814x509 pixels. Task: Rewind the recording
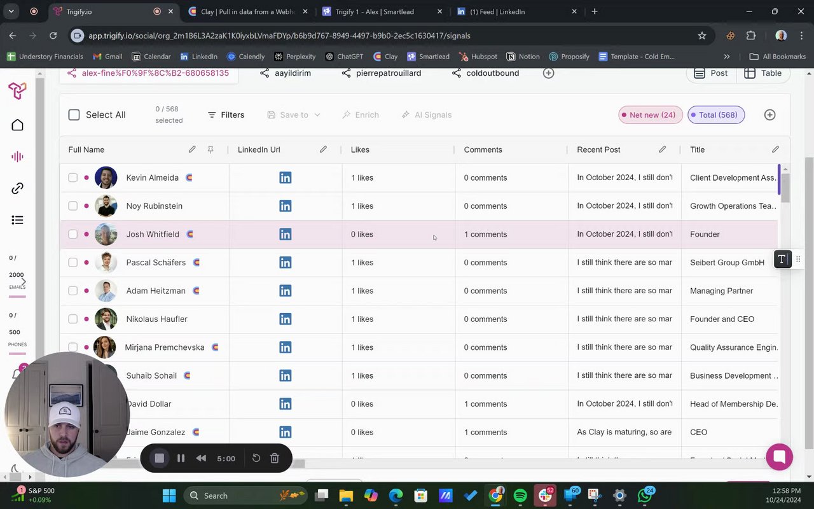click(x=201, y=458)
